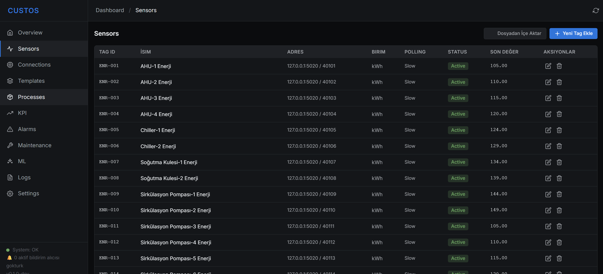The height and width of the screenshot is (274, 603).
Task: Edit Chiller-1 Enerji sensor entry
Action: 548,130
